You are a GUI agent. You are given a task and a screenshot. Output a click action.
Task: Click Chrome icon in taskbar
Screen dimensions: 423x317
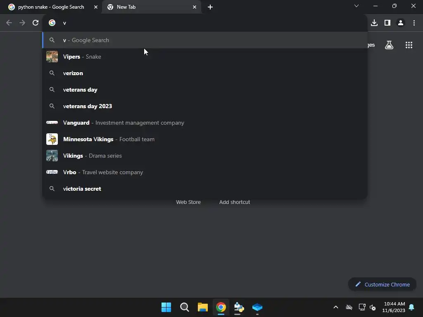tap(221, 307)
